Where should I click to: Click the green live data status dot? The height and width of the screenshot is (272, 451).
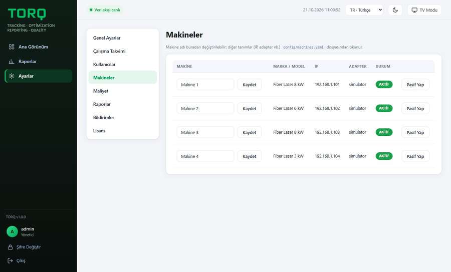pyautogui.click(x=91, y=10)
